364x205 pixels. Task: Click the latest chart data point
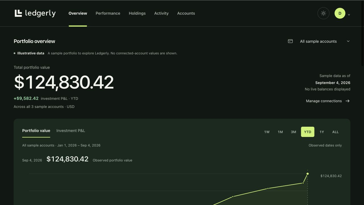(307, 174)
